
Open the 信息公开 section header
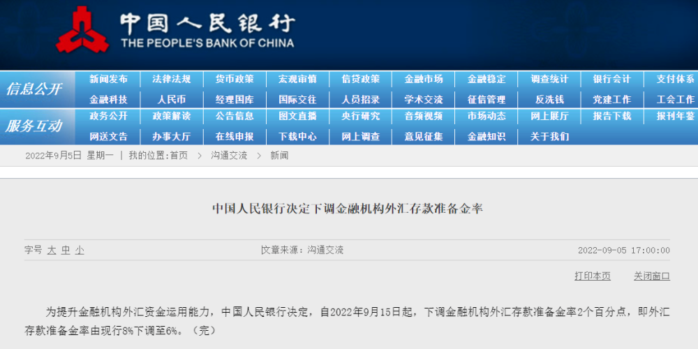click(x=34, y=89)
